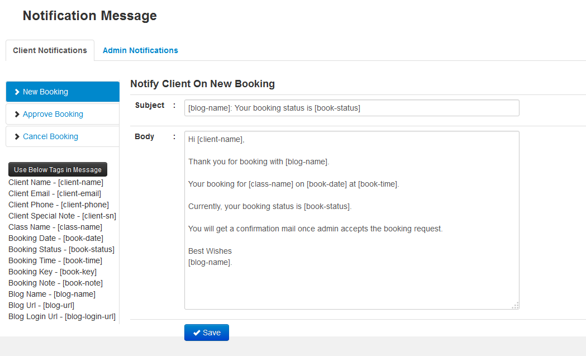Click the Blog Login Url tag entry
Viewport: 586px width, 356px height.
62,317
